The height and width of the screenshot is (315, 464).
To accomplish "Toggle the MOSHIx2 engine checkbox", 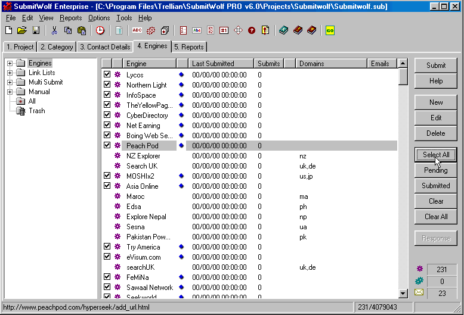I will (x=107, y=176).
